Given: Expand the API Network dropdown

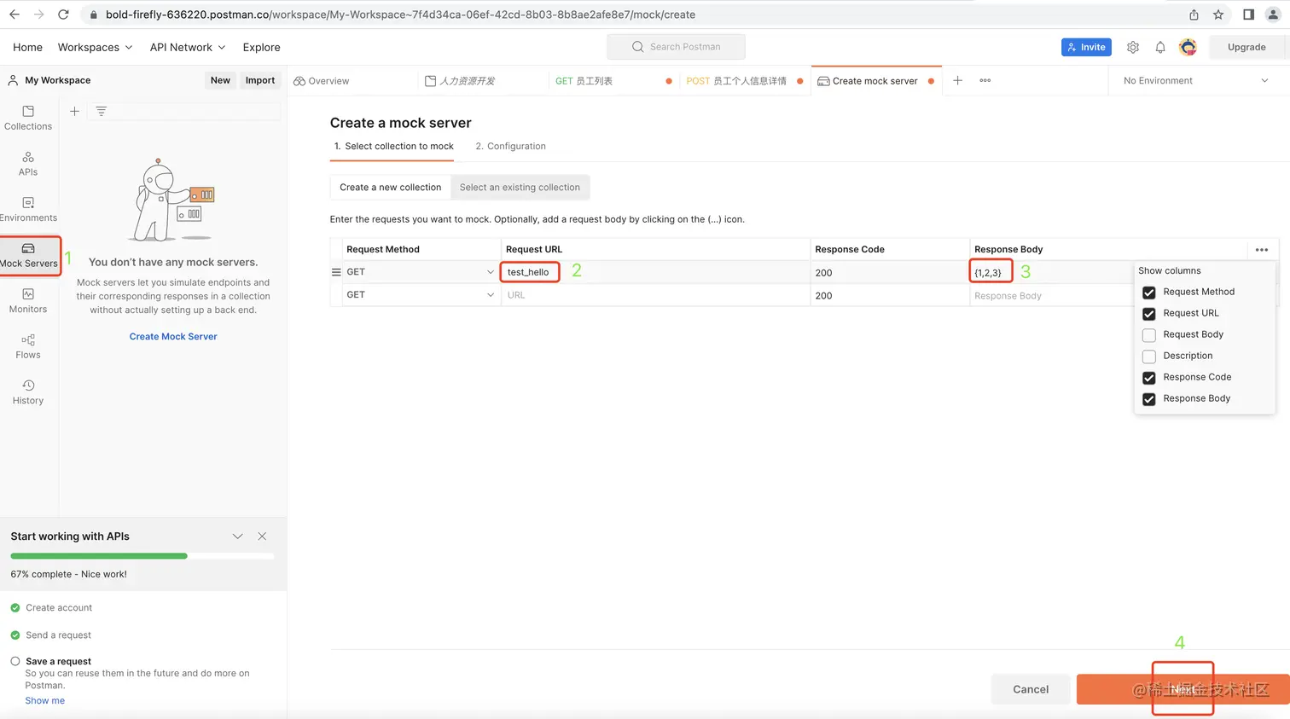Looking at the screenshot, I should [188, 48].
